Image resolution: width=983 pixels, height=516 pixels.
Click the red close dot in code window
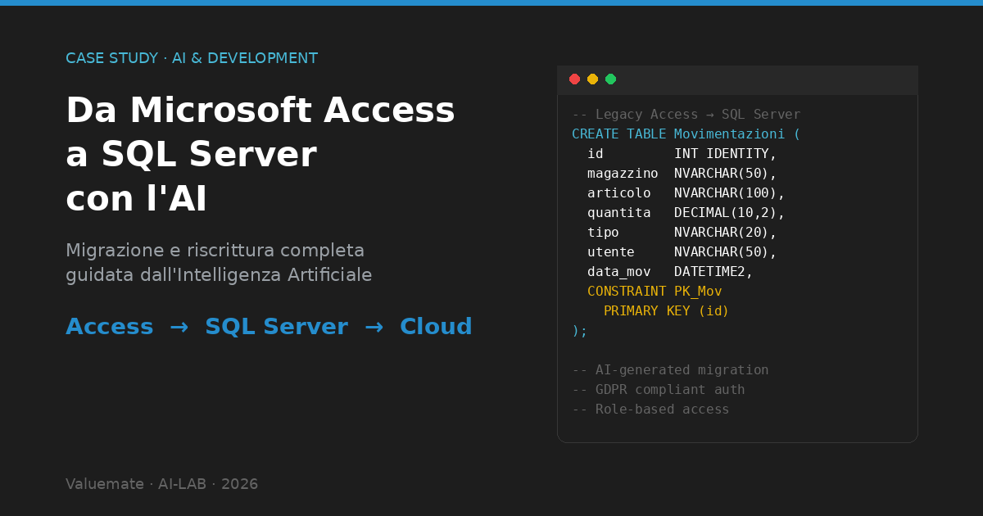(574, 79)
